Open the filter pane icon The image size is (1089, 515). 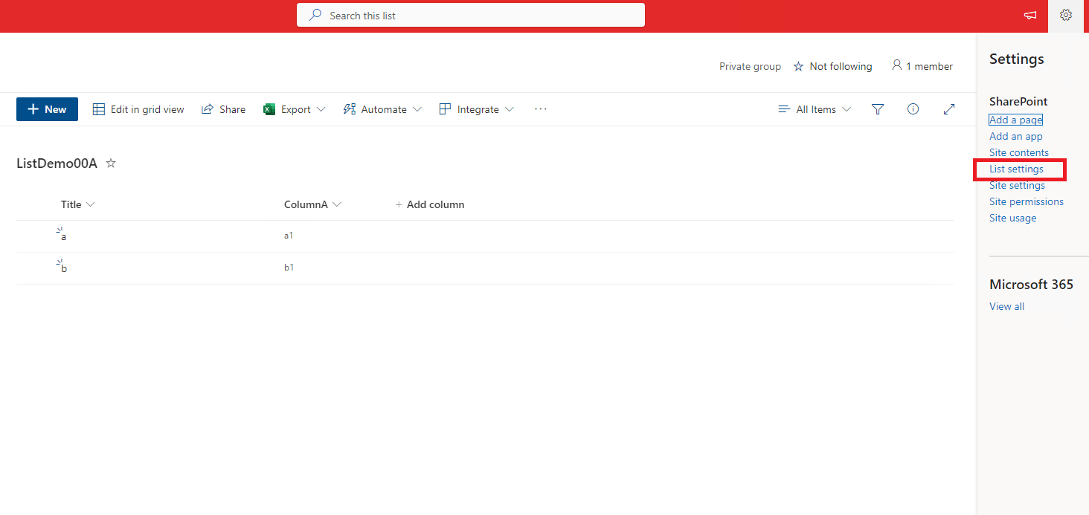pos(878,109)
